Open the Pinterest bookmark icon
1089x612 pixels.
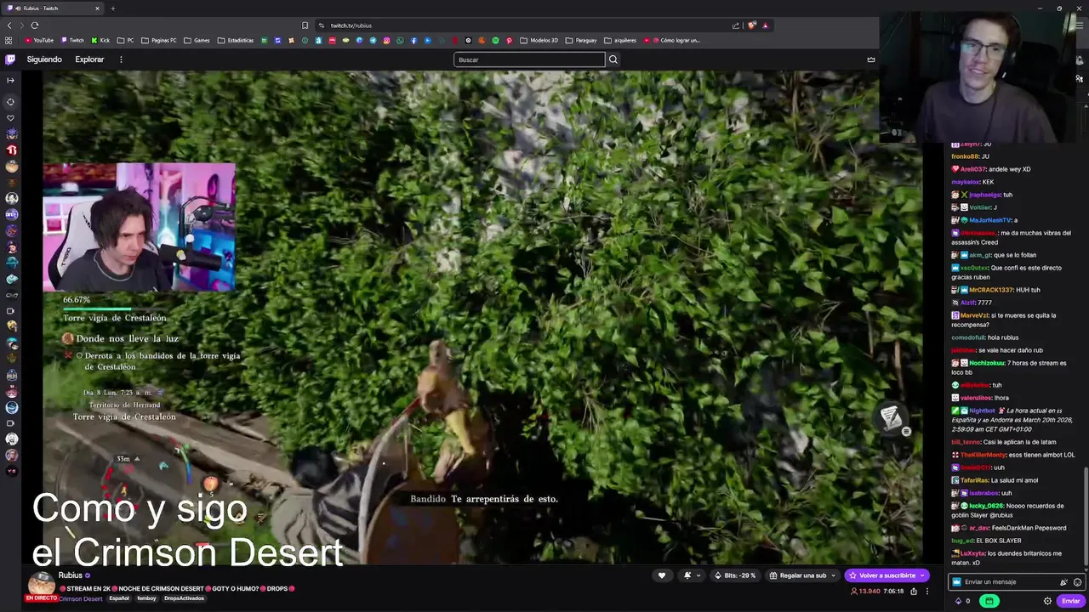pyautogui.click(x=510, y=40)
